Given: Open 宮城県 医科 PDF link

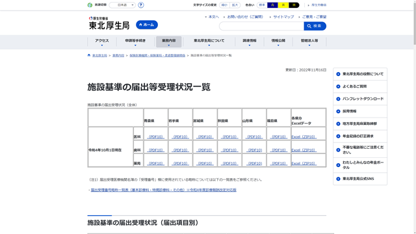Looking at the screenshot, I should pyautogui.click(x=205, y=137).
